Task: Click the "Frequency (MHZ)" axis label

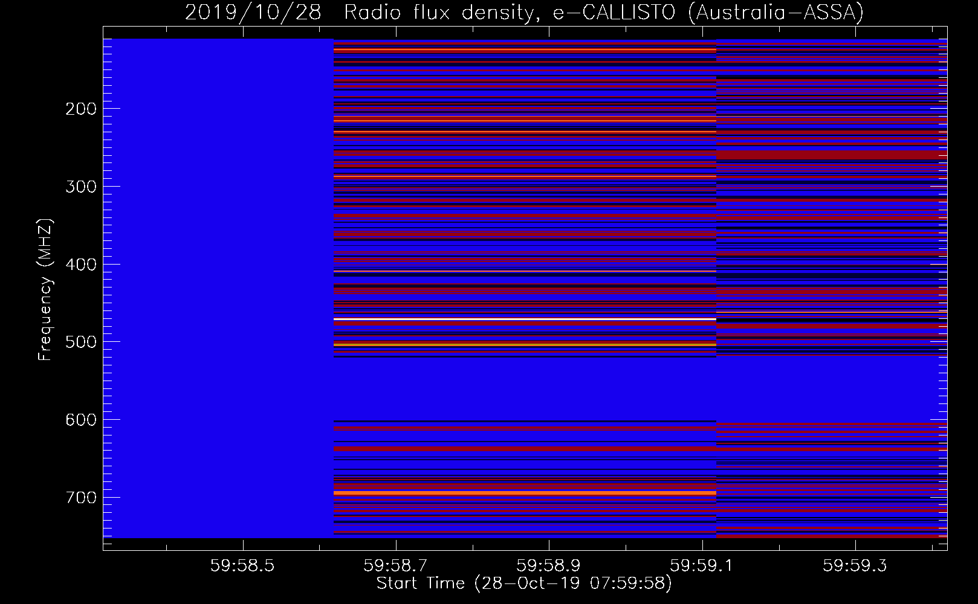Action: [45, 290]
